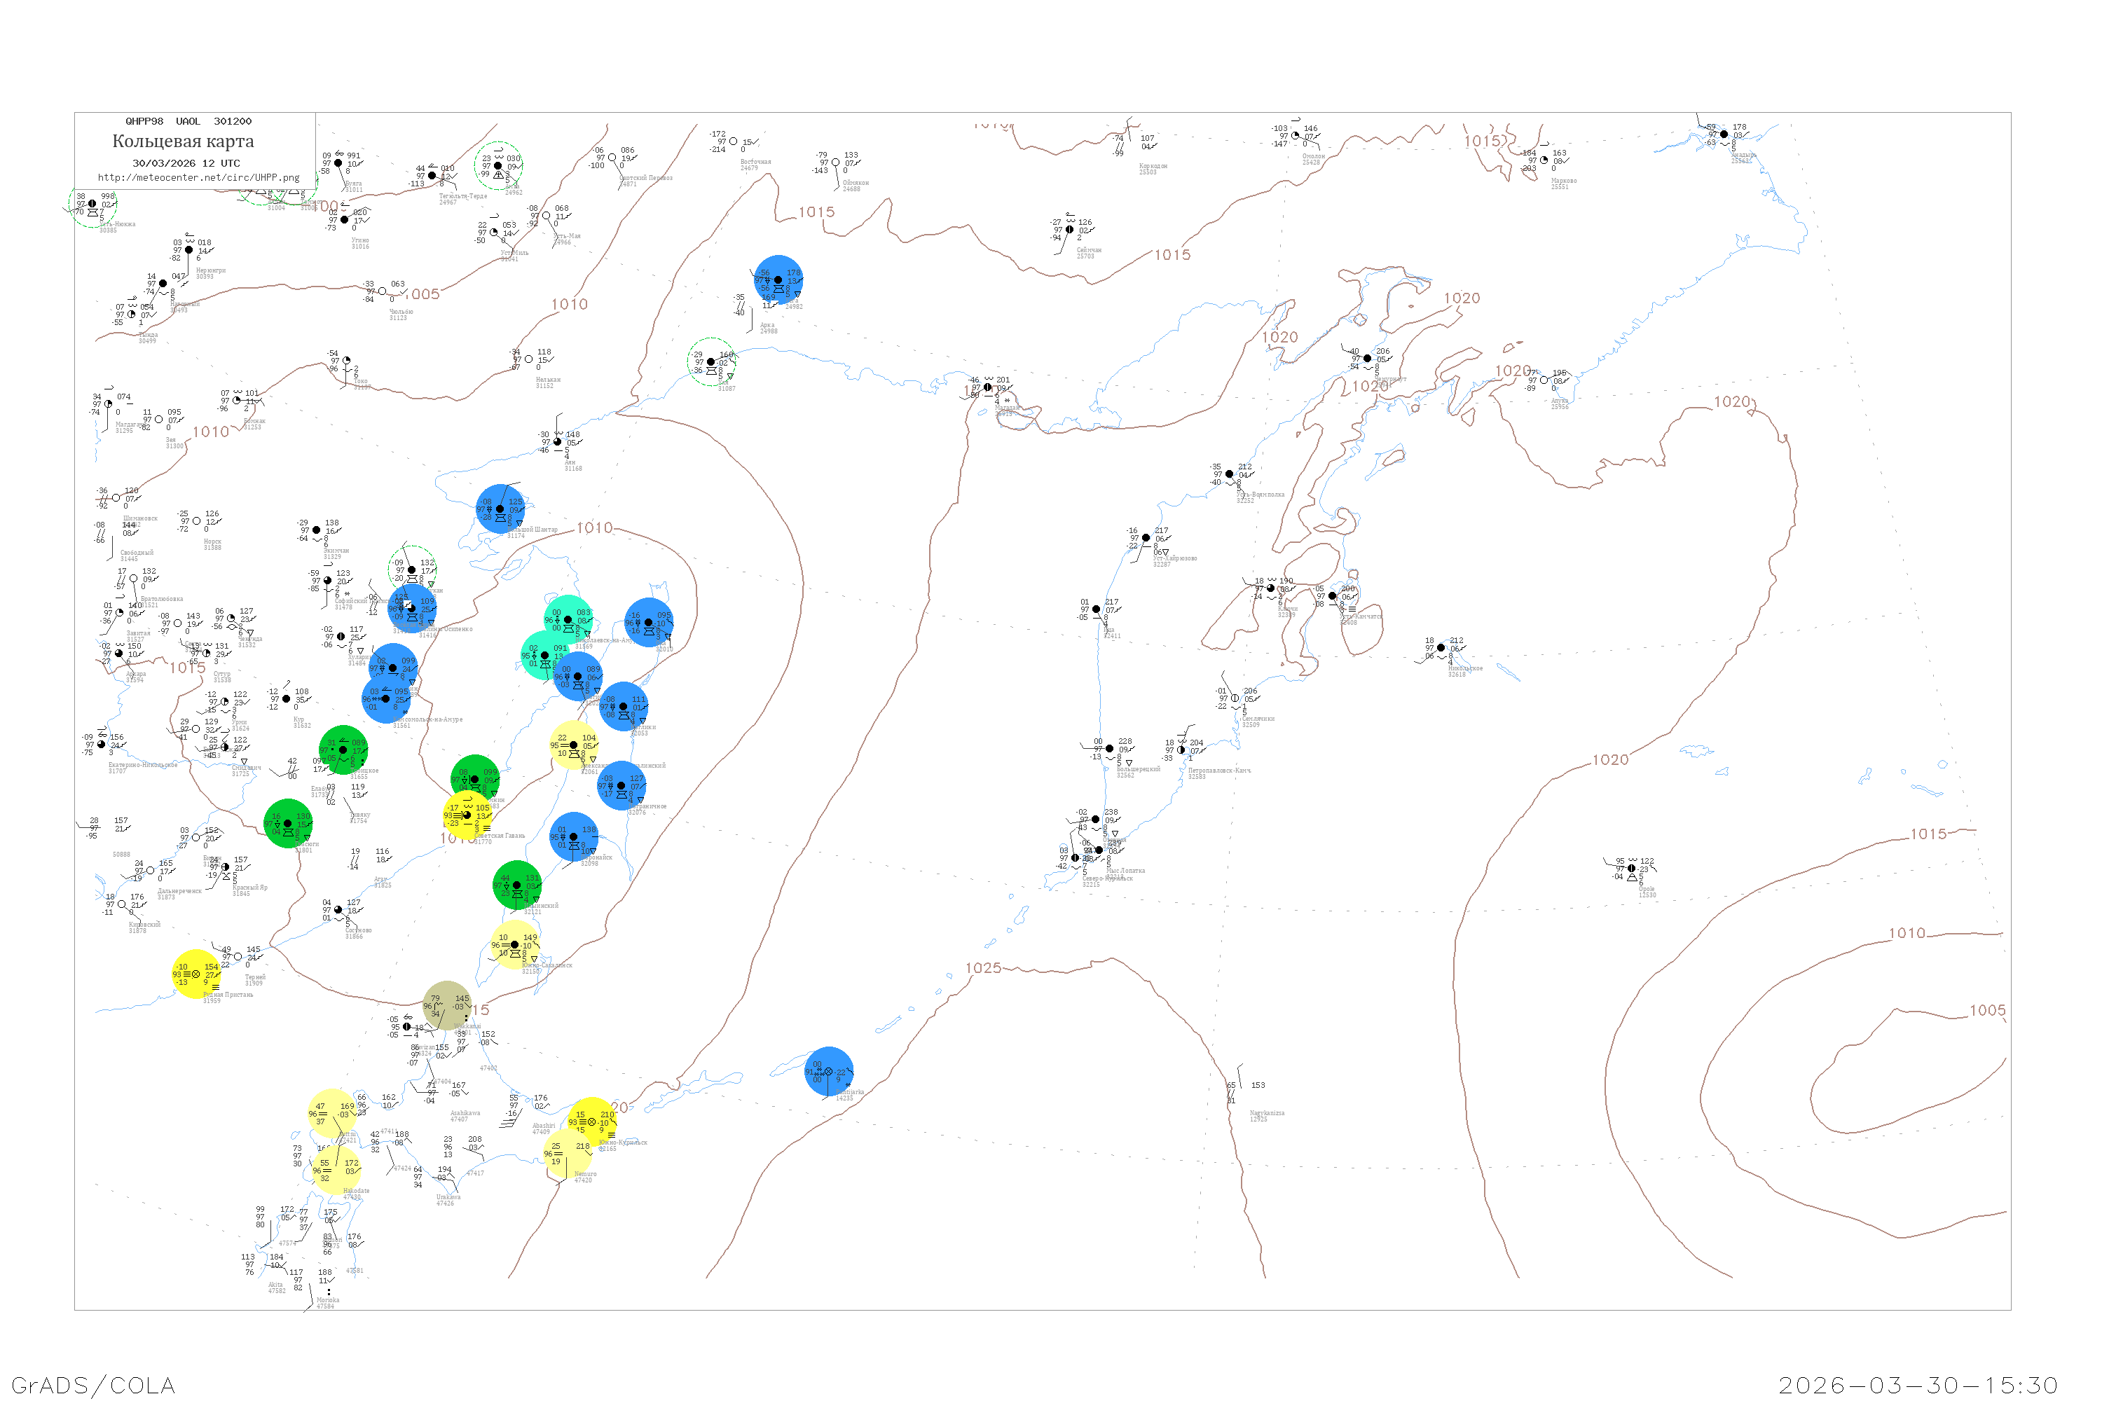Select the Пограничное blue station marker

point(621,786)
